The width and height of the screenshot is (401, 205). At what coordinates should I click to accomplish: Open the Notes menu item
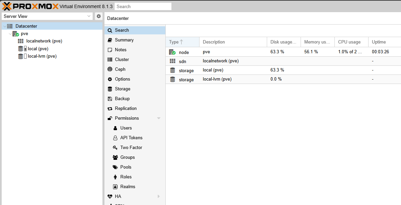pos(135,50)
